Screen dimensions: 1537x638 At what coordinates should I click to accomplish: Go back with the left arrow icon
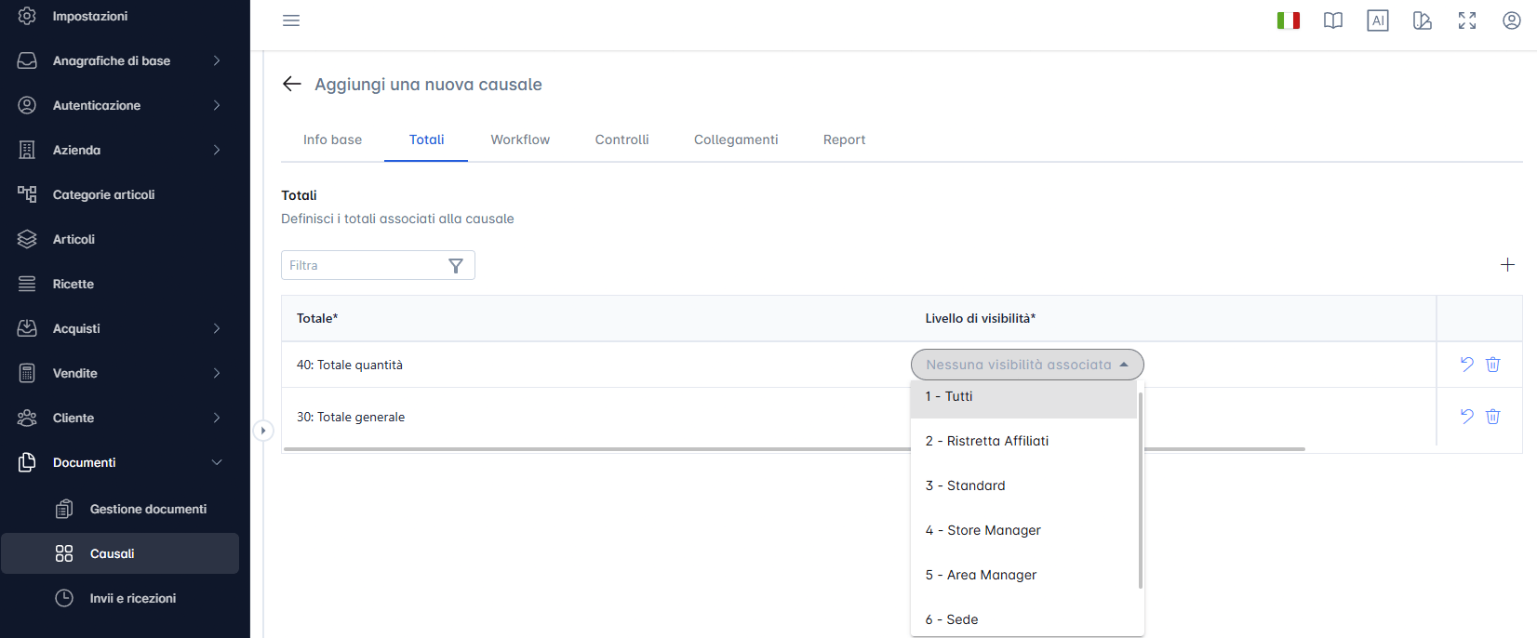(x=292, y=84)
